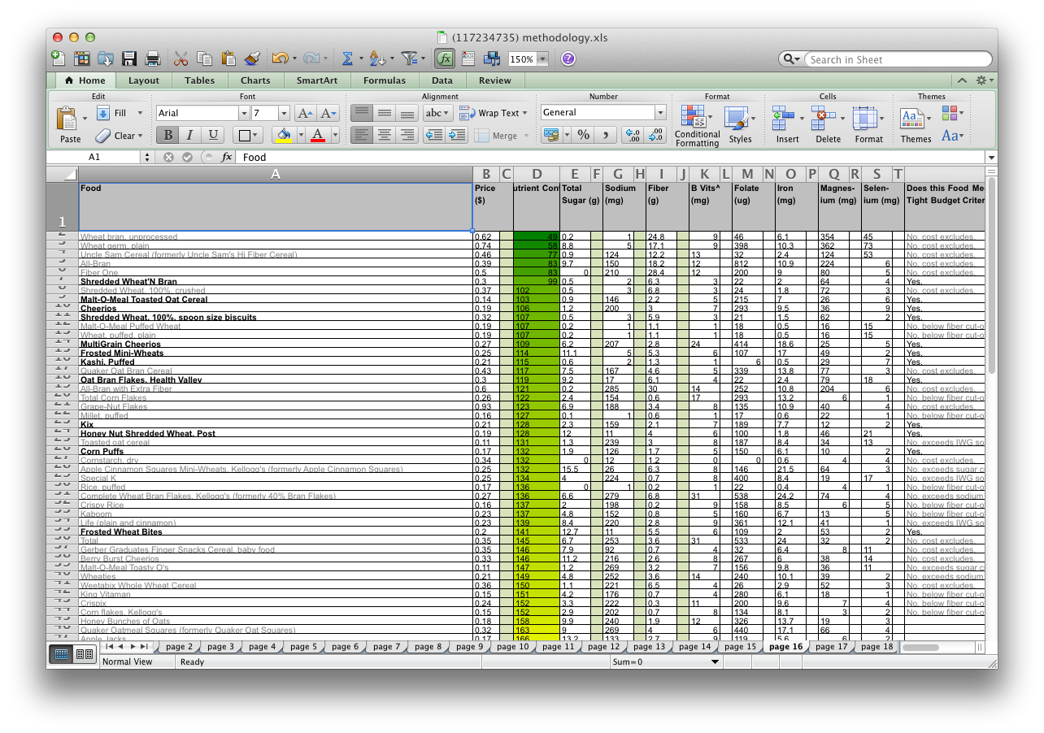
Task: Sort data with the A-Z icon
Action: [x=376, y=59]
